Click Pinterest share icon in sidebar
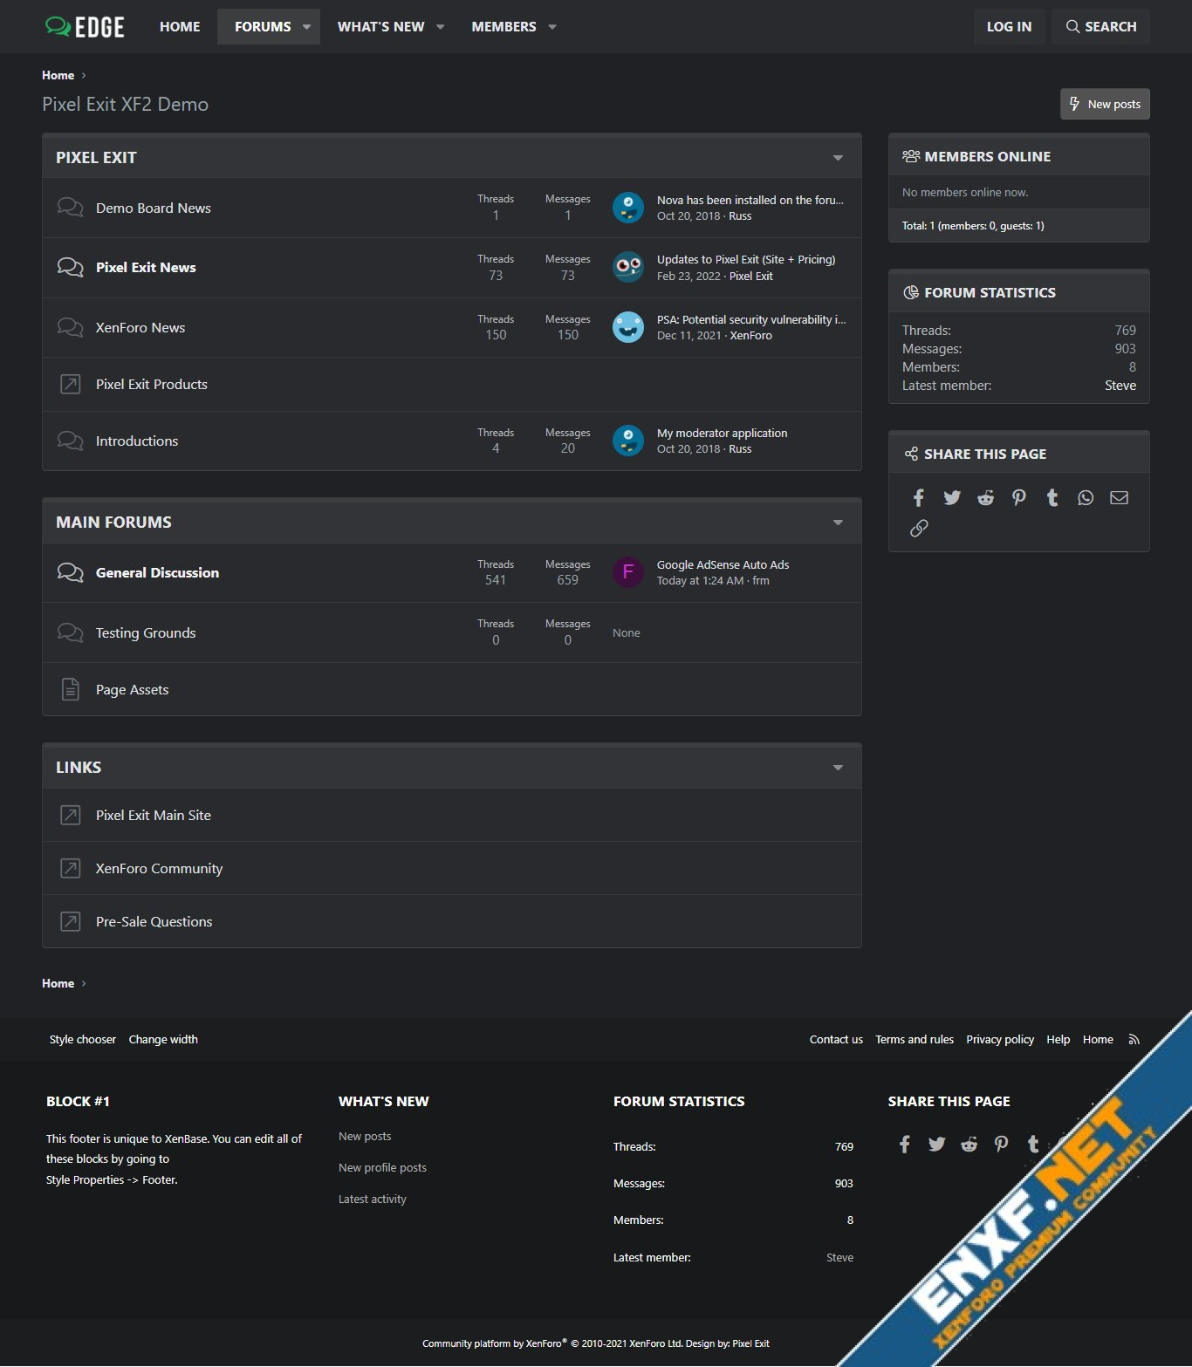Image resolution: width=1192 pixels, height=1367 pixels. [x=1018, y=498]
